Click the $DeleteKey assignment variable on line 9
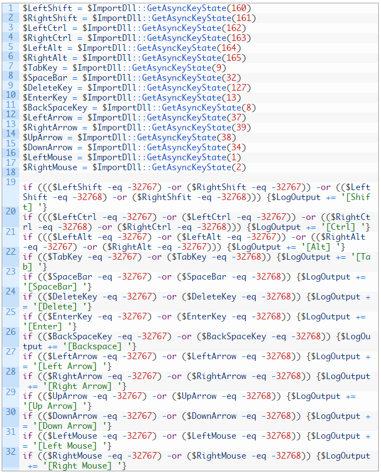Image resolution: width=381 pixels, height=473 pixels. click(x=47, y=88)
